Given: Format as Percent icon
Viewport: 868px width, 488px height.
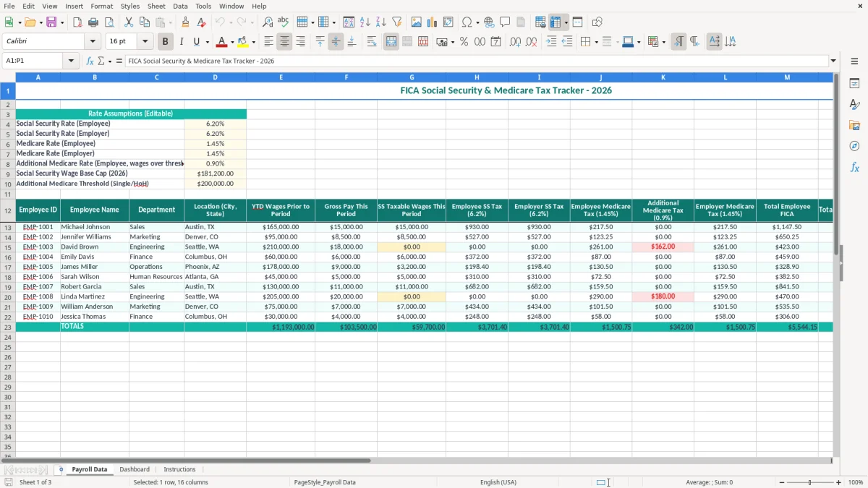Looking at the screenshot, I should tap(464, 42).
